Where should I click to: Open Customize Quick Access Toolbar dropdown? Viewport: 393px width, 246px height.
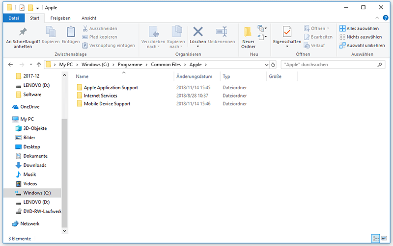(x=38, y=8)
